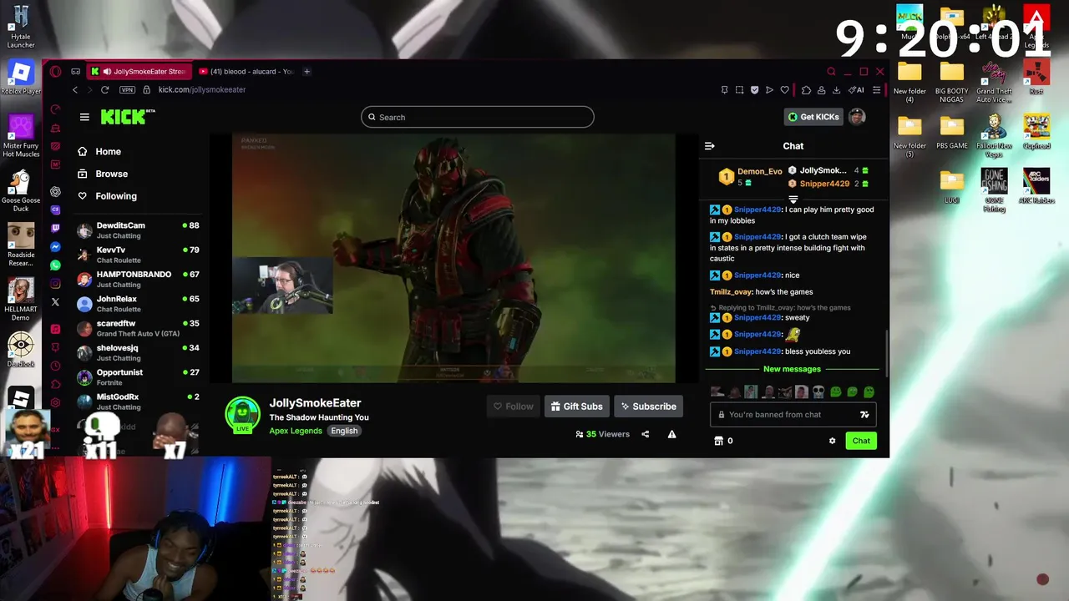Screen dimensions: 1069x601
Task: Click the Get KICKs button
Action: [813, 117]
